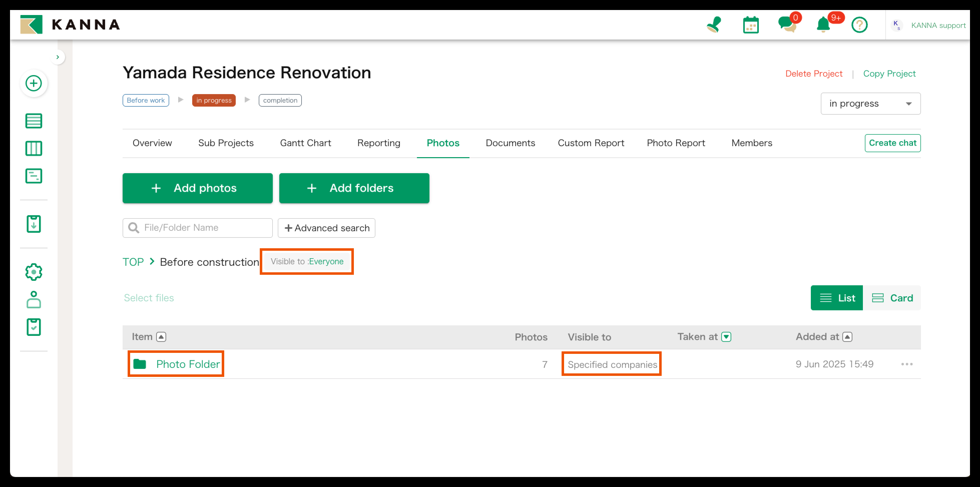The height and width of the screenshot is (487, 980).
Task: Click the stamp icon in header
Action: click(x=714, y=25)
